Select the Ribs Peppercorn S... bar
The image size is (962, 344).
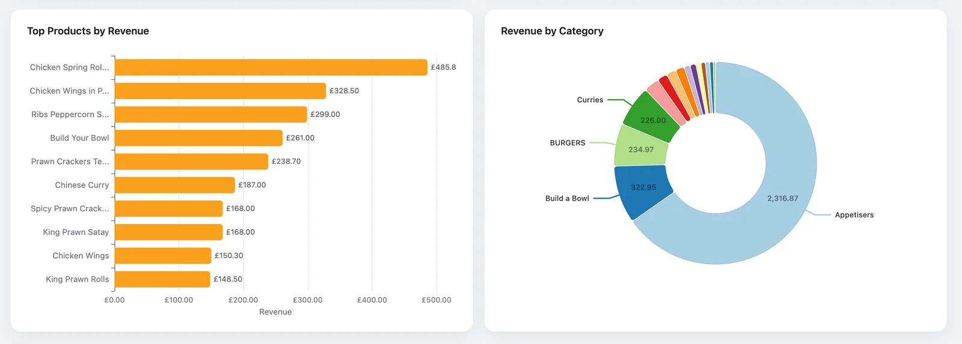click(x=211, y=114)
